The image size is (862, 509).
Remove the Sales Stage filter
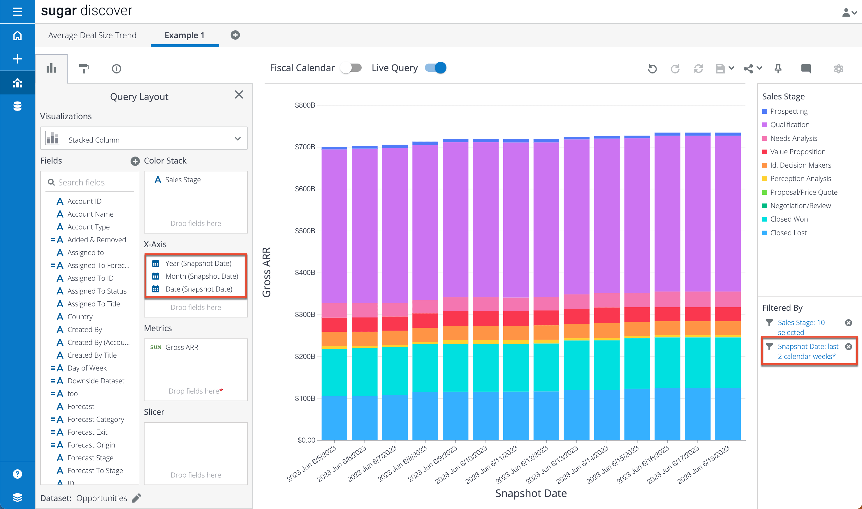point(849,323)
